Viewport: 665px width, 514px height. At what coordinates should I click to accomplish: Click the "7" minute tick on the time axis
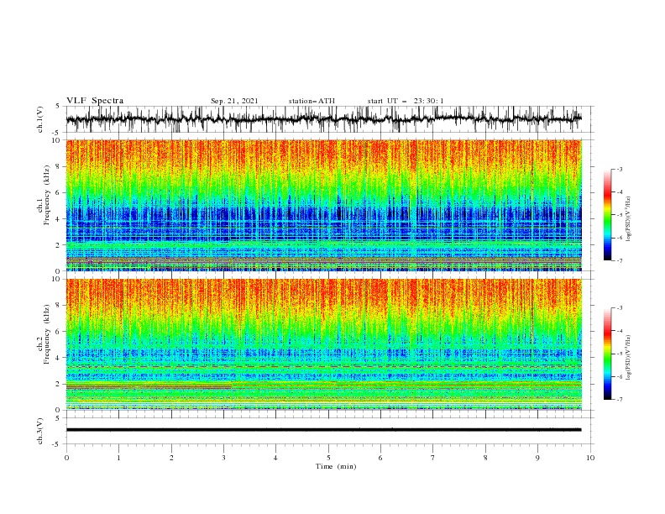tap(432, 458)
